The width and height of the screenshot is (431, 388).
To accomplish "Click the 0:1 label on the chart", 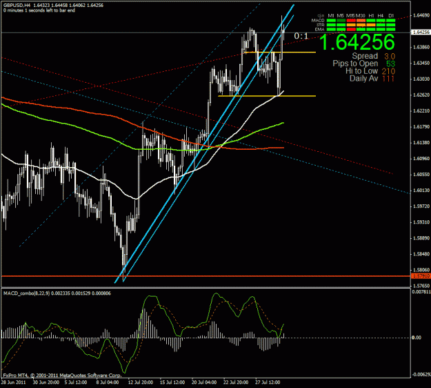I will (x=301, y=36).
